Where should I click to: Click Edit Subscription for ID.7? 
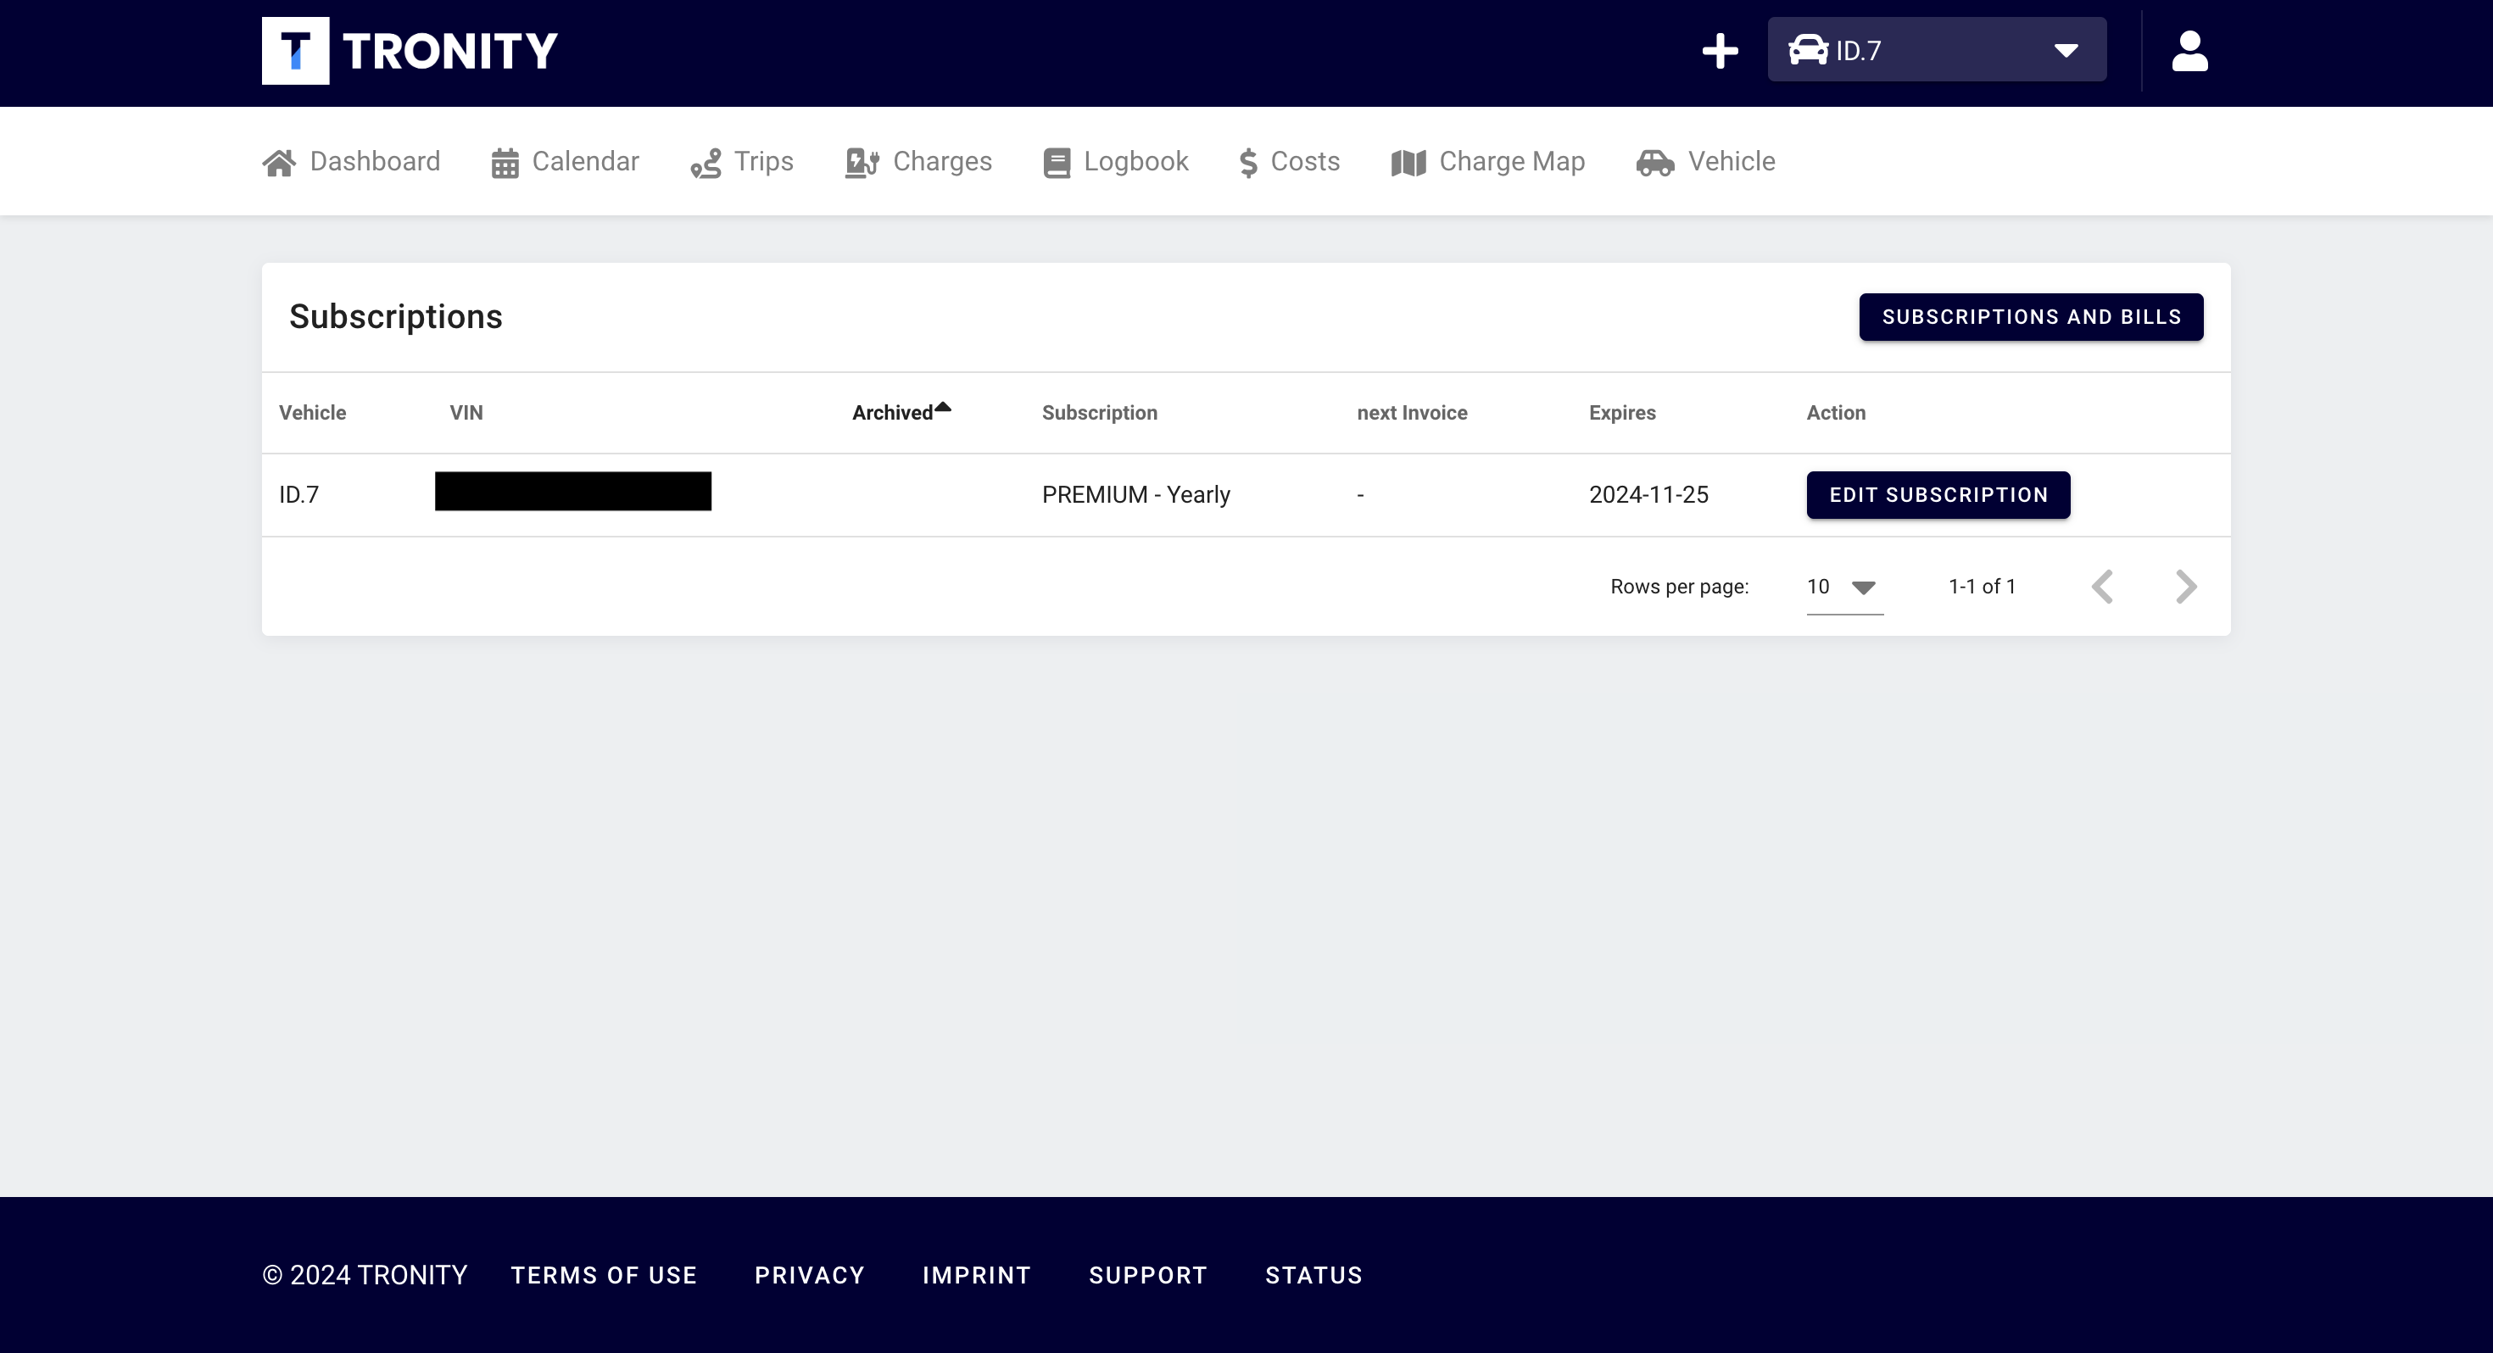1938,494
